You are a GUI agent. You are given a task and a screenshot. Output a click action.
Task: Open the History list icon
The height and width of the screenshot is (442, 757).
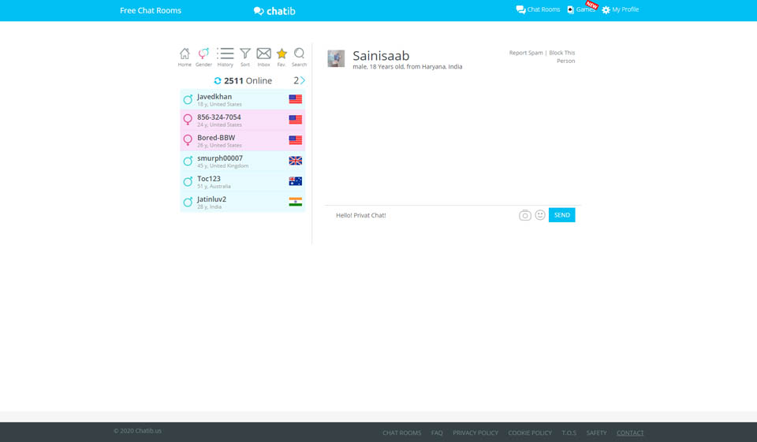pyautogui.click(x=226, y=54)
